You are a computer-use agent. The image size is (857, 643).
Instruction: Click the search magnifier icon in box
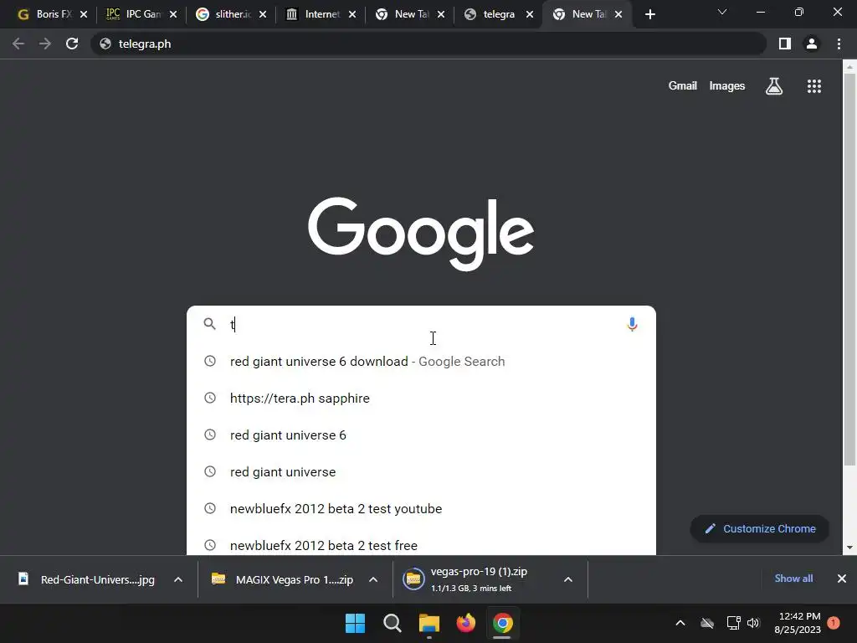pos(210,324)
